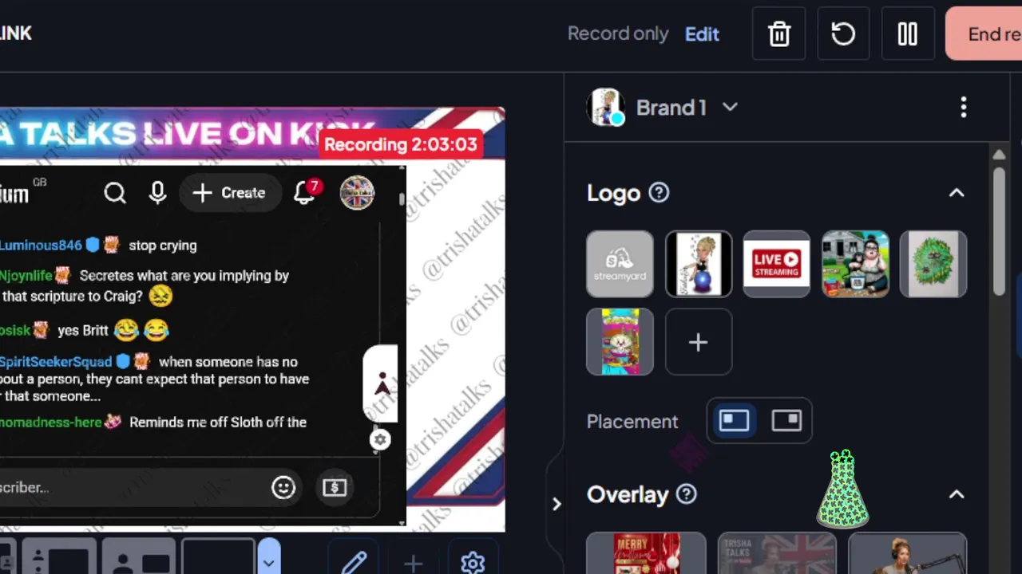This screenshot has height=574, width=1022.
Task: Select the woman with microphone overlay
Action: click(x=908, y=553)
